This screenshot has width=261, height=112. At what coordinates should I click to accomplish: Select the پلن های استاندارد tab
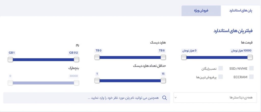(241, 11)
